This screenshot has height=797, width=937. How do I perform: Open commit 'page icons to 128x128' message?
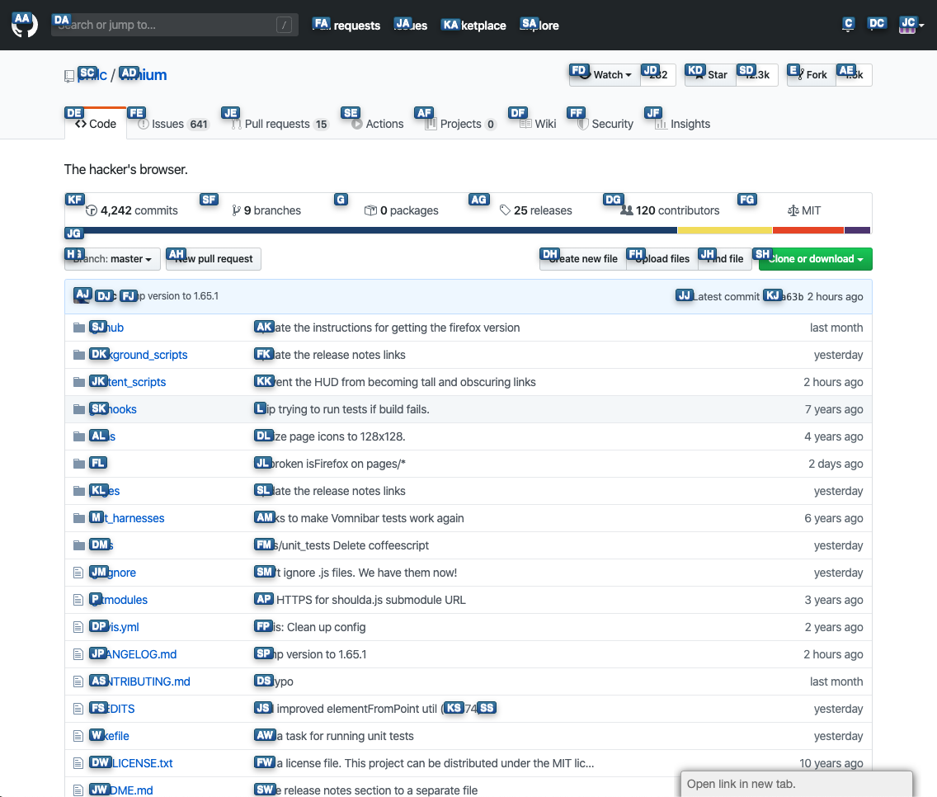coord(330,436)
